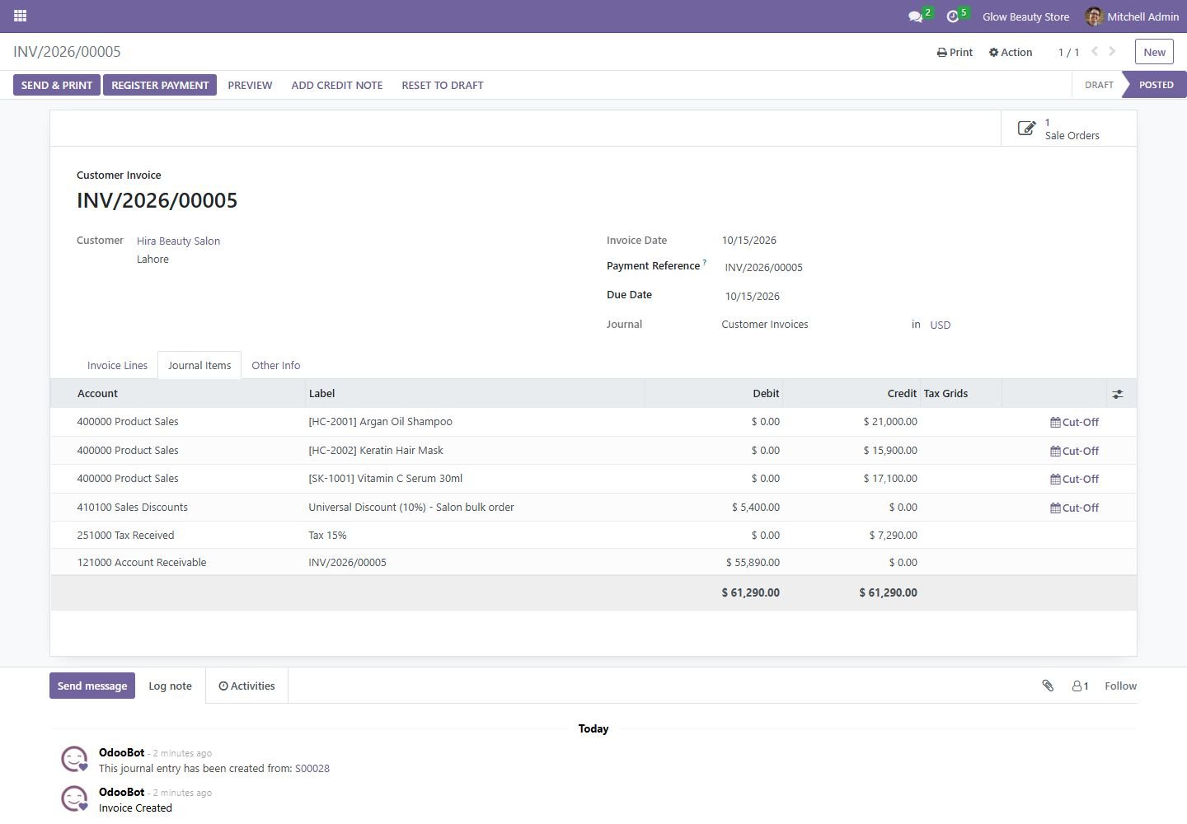Click the Preview button
The width and height of the screenshot is (1187, 824).
250,85
